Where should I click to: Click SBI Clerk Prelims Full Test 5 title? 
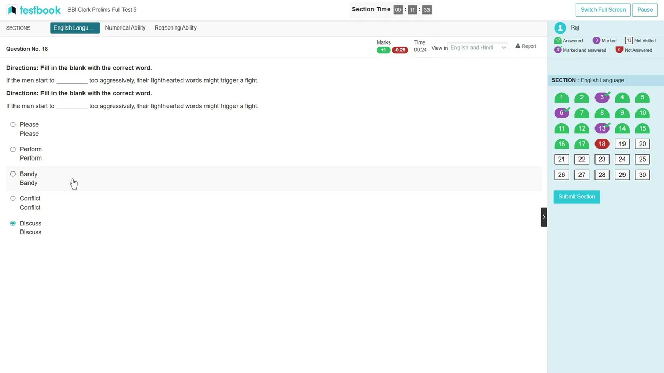102,10
